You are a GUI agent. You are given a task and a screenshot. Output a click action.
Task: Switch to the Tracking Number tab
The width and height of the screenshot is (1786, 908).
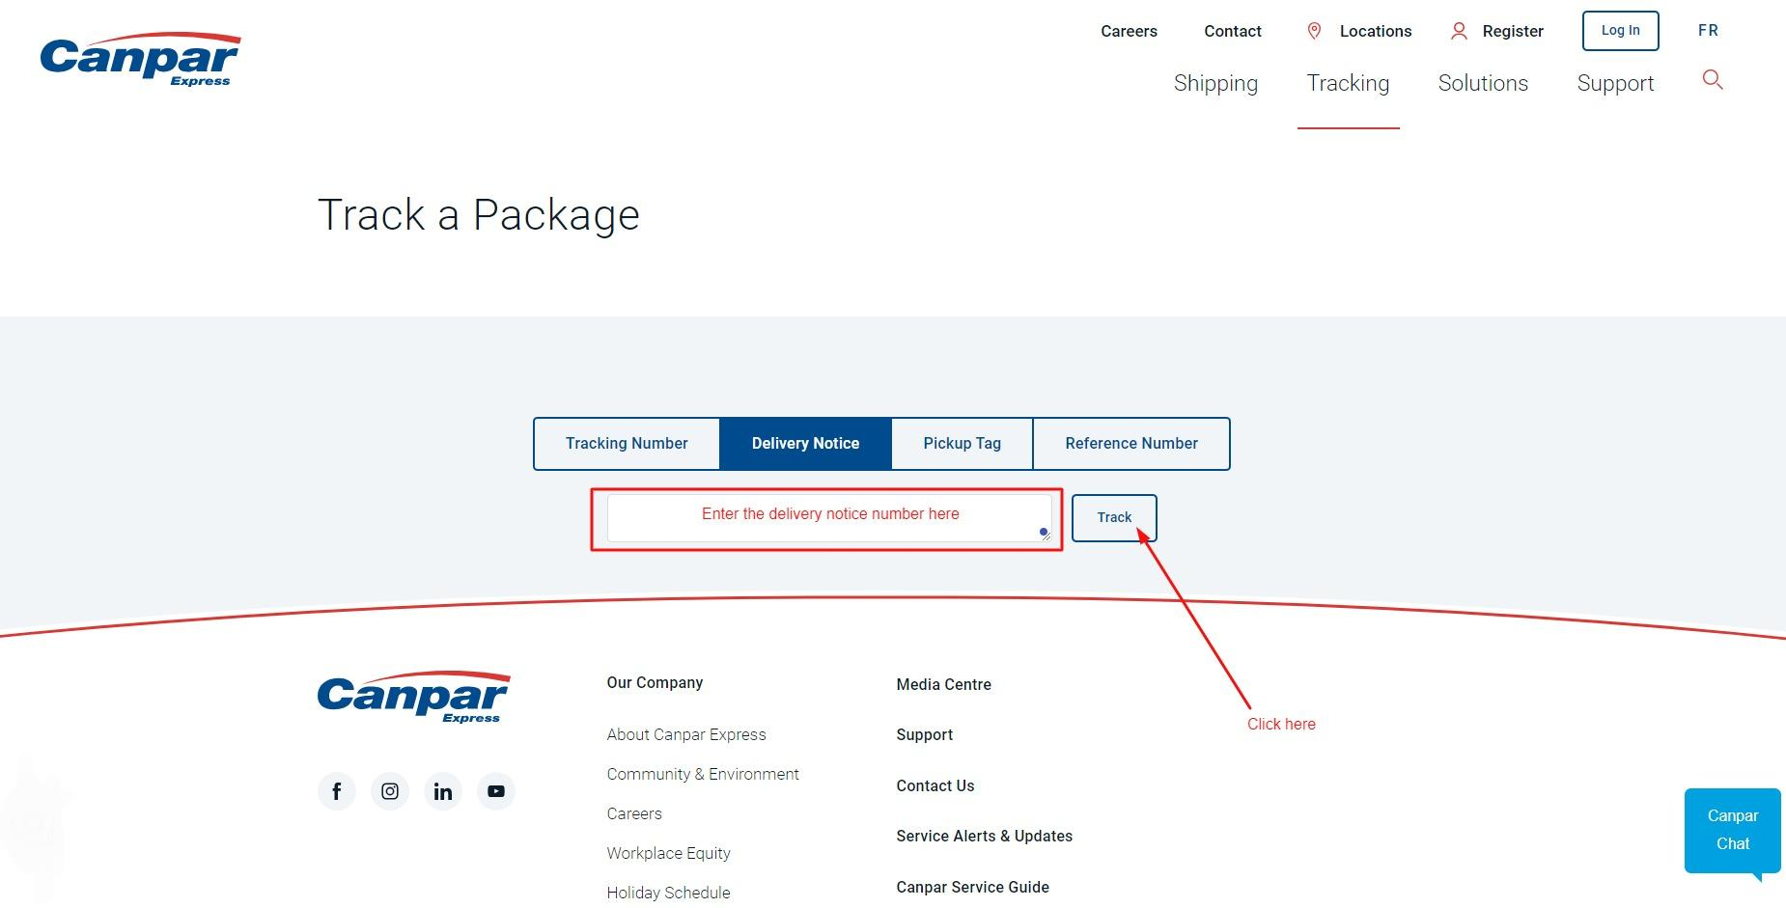point(627,444)
